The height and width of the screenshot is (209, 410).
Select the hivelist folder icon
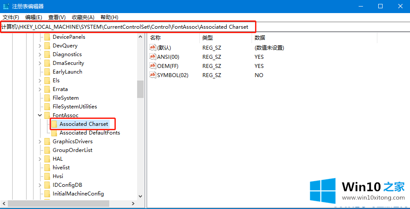[47, 168]
